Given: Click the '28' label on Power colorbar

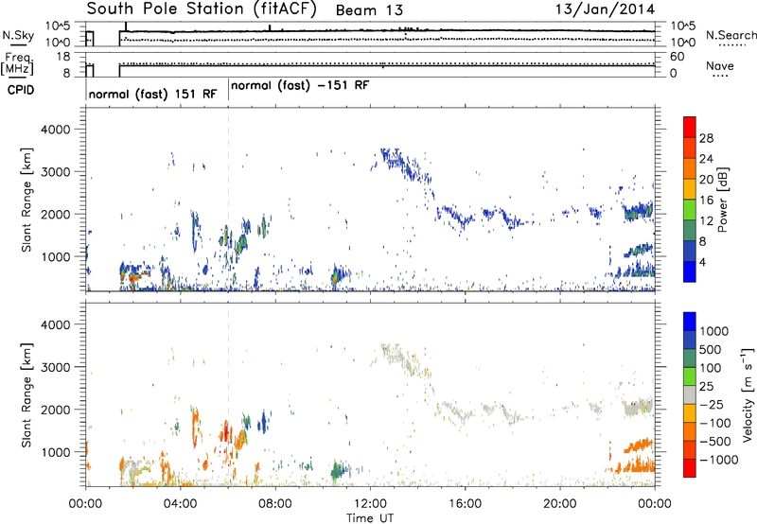Looking at the screenshot, I should (x=706, y=138).
